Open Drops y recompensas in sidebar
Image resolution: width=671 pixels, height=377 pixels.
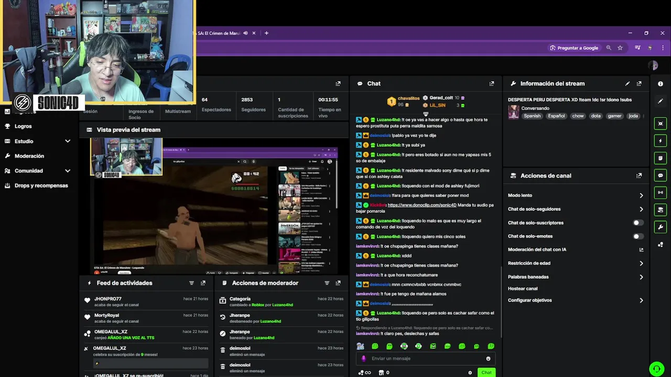coord(41,185)
